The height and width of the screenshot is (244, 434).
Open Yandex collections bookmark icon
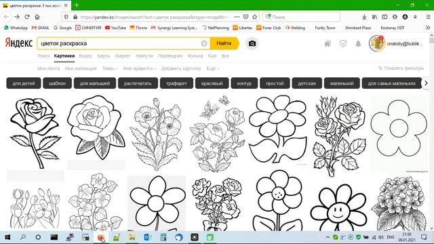click(x=328, y=43)
